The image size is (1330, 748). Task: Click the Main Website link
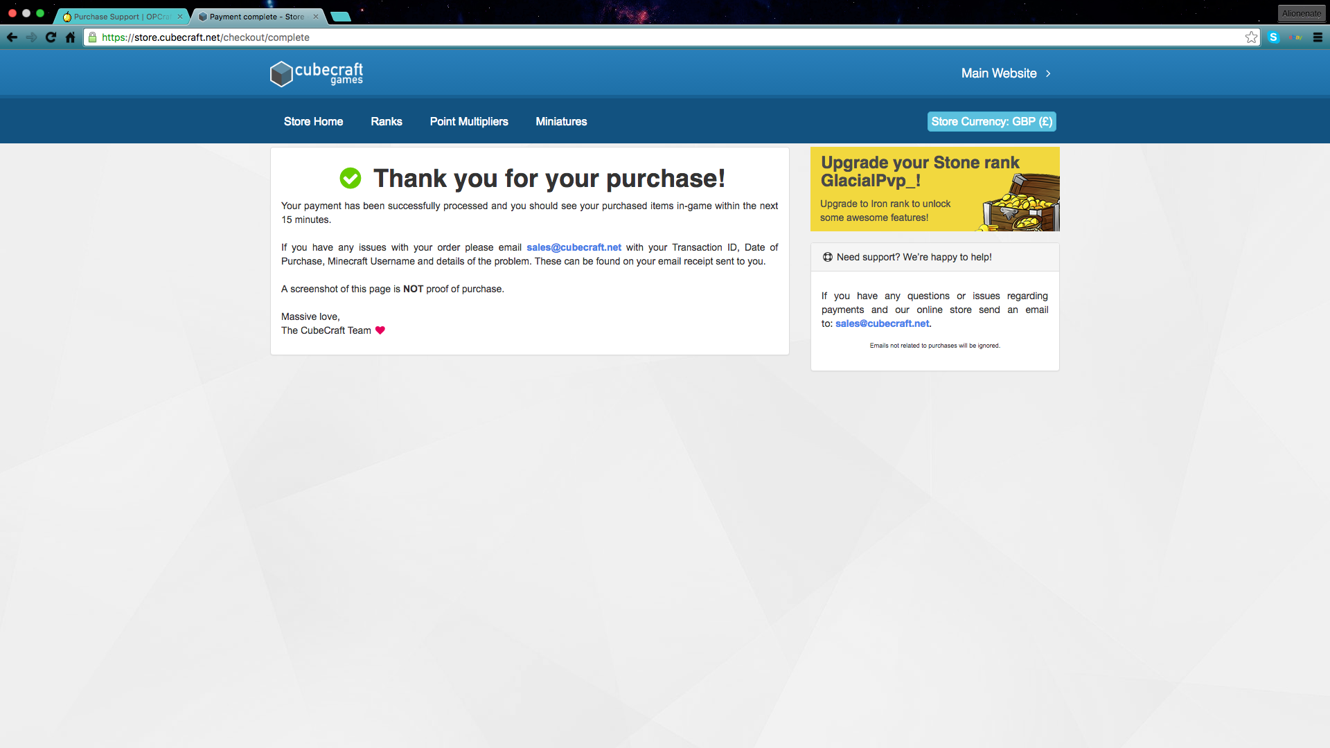[999, 73]
